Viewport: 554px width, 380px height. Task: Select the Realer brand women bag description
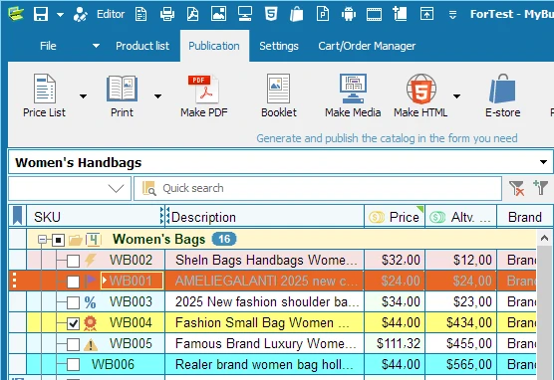[x=265, y=364]
